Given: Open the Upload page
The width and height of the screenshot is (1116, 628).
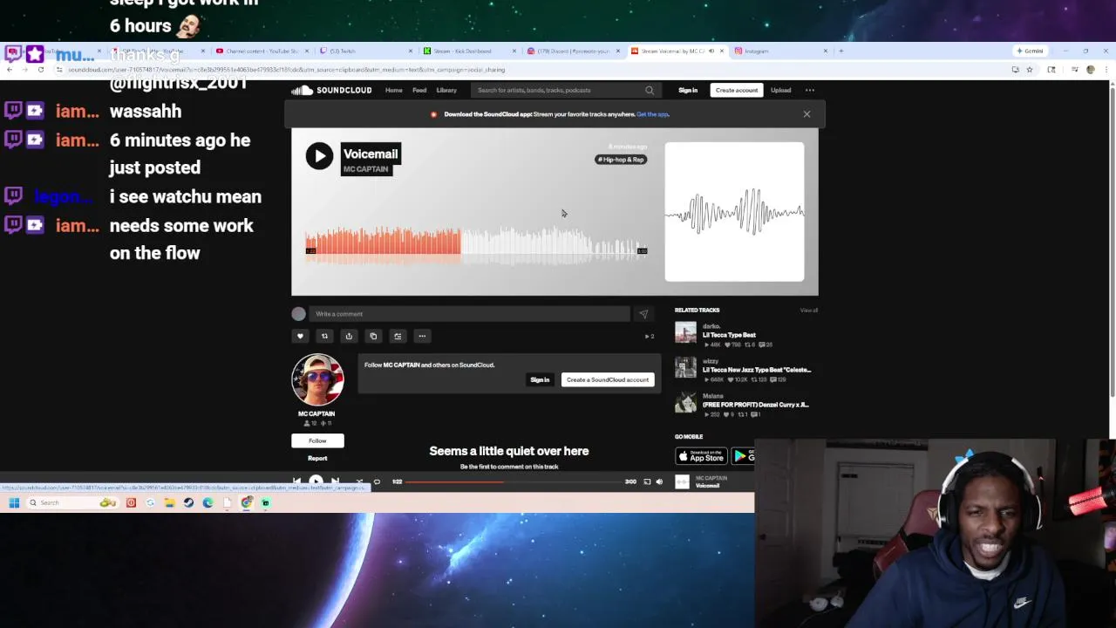Looking at the screenshot, I should (x=780, y=90).
